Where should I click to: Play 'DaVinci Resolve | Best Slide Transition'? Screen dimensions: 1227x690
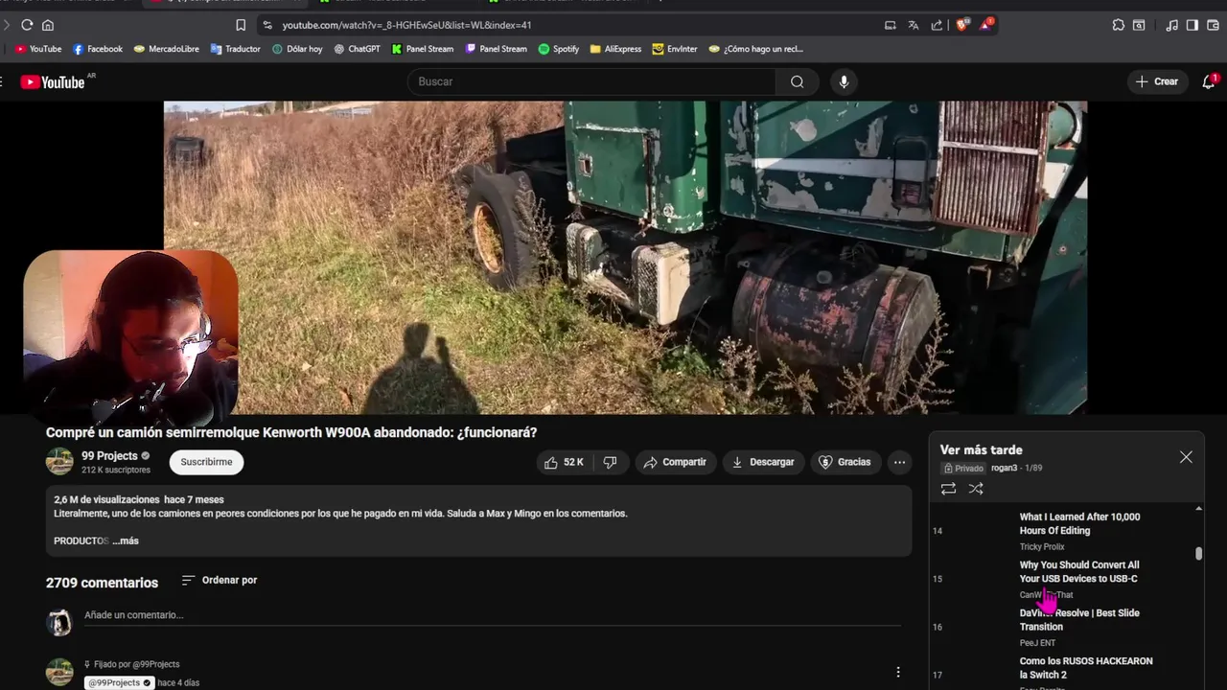click(x=1079, y=619)
